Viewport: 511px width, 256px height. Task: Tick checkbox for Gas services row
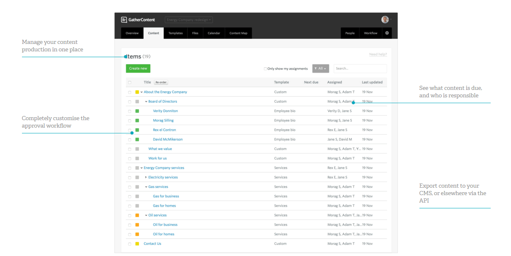130,187
